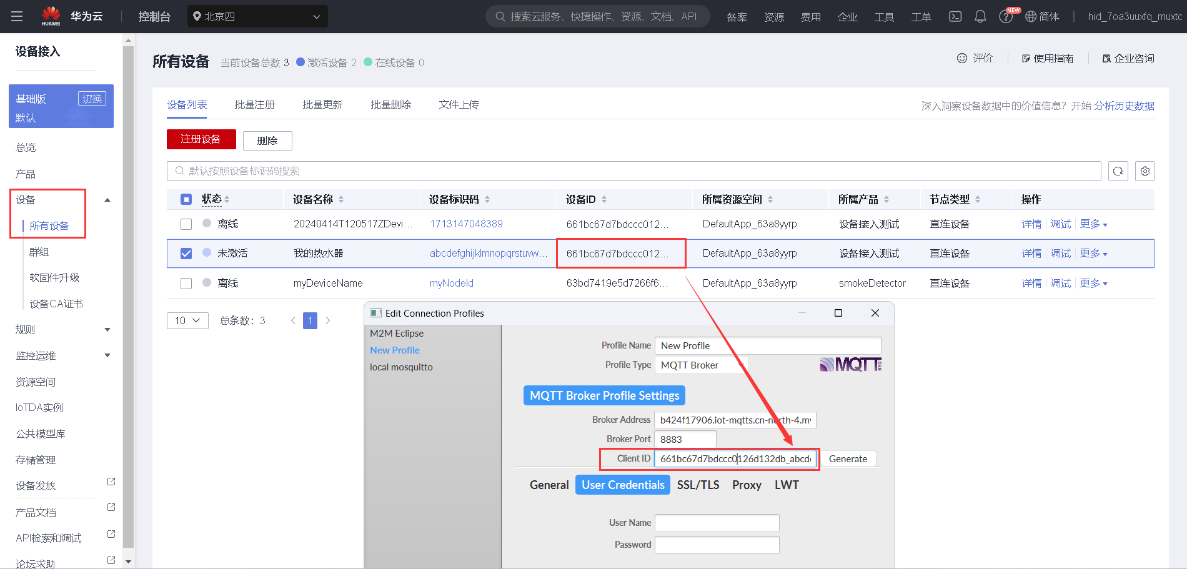Open 更多 menu for myDeviceName

(x=1094, y=284)
